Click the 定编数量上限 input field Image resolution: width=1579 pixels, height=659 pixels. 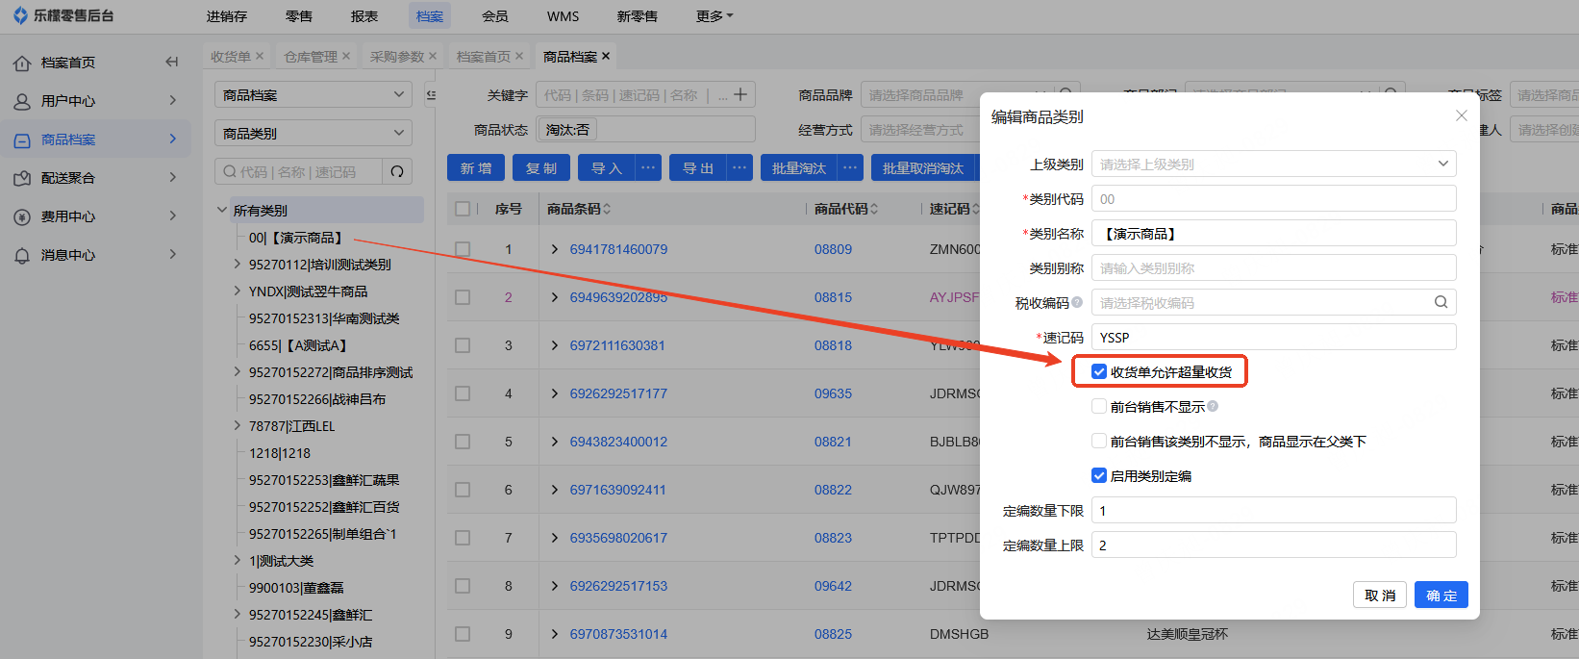click(1273, 545)
